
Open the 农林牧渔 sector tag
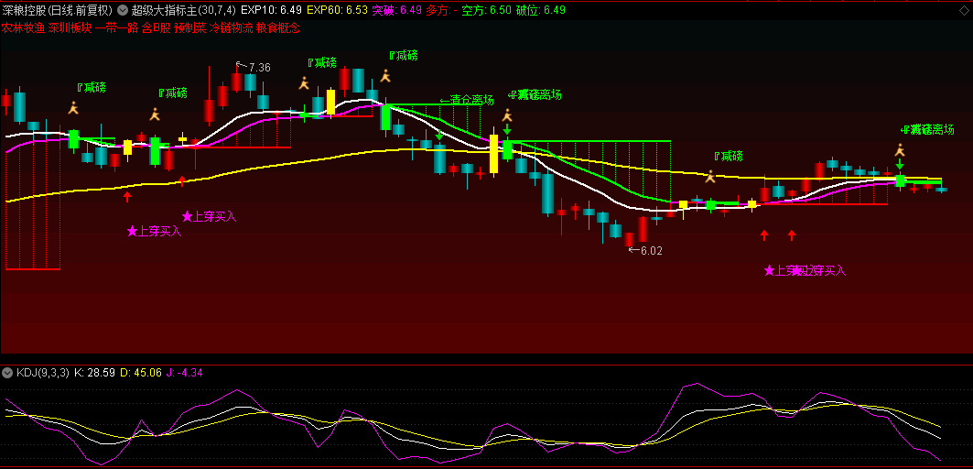[22, 28]
